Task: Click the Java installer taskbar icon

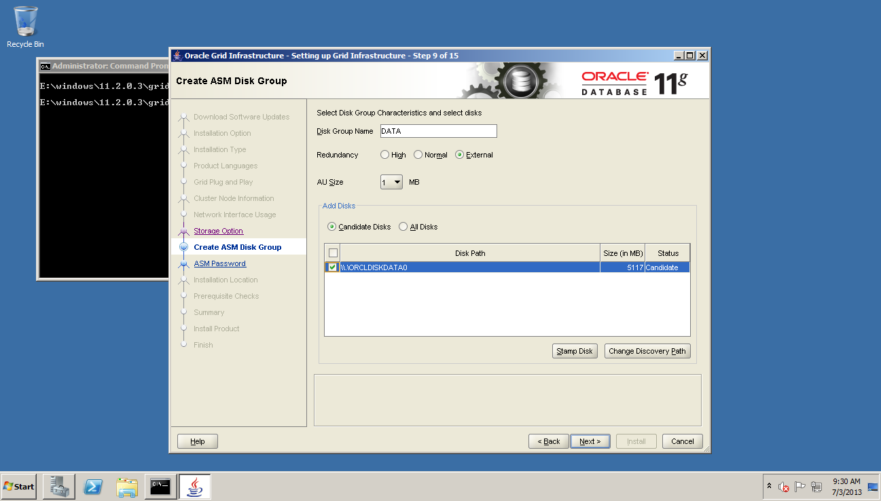Action: click(194, 486)
